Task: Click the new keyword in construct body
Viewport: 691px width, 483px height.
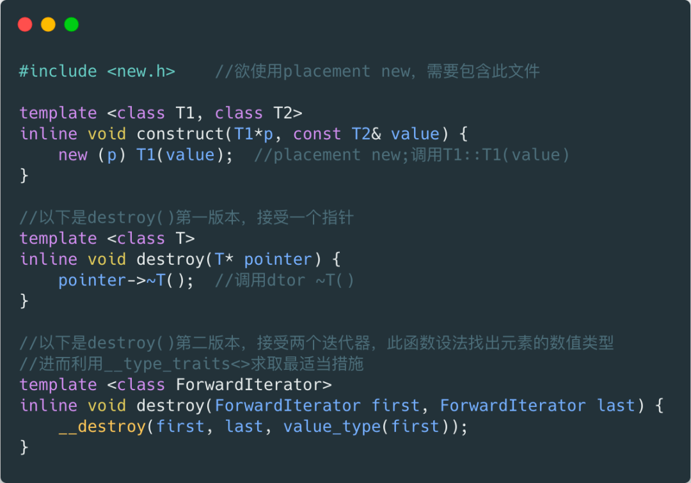Action: point(73,155)
